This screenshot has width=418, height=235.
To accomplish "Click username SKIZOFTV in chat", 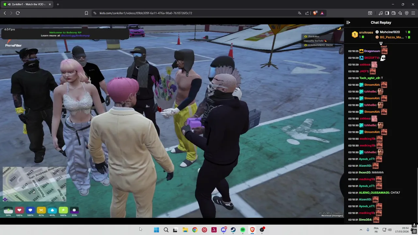I will click(x=371, y=58).
